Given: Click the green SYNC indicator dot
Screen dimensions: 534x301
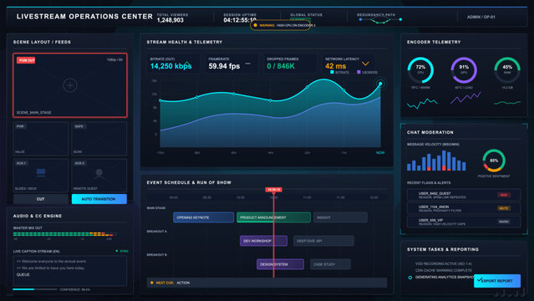Looking at the screenshot, I should pyautogui.click(x=117, y=251).
